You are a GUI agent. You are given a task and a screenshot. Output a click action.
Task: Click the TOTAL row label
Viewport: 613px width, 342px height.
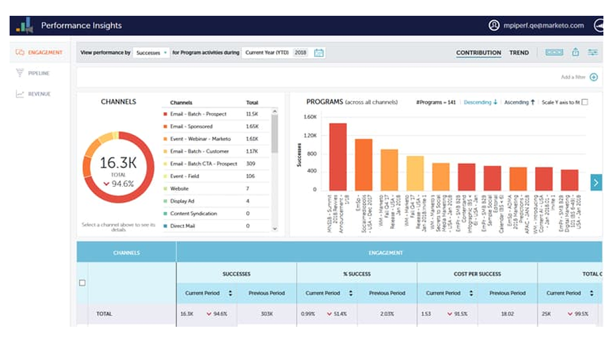pos(104,314)
